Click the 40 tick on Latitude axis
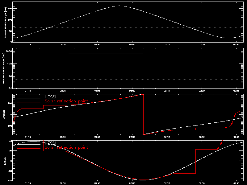 [10, 141]
